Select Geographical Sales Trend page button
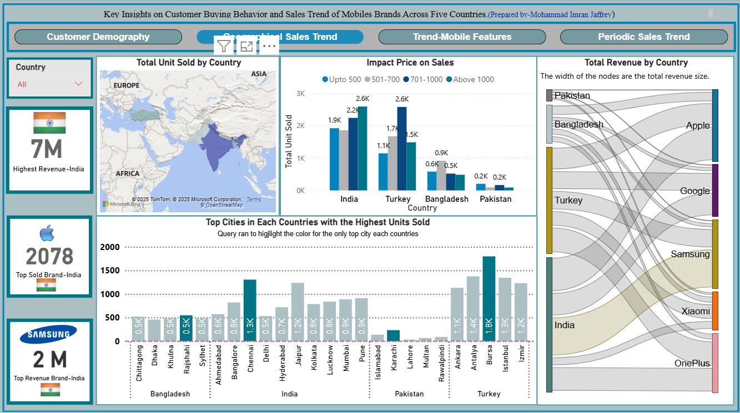The width and height of the screenshot is (740, 413). pyautogui.click(x=280, y=37)
